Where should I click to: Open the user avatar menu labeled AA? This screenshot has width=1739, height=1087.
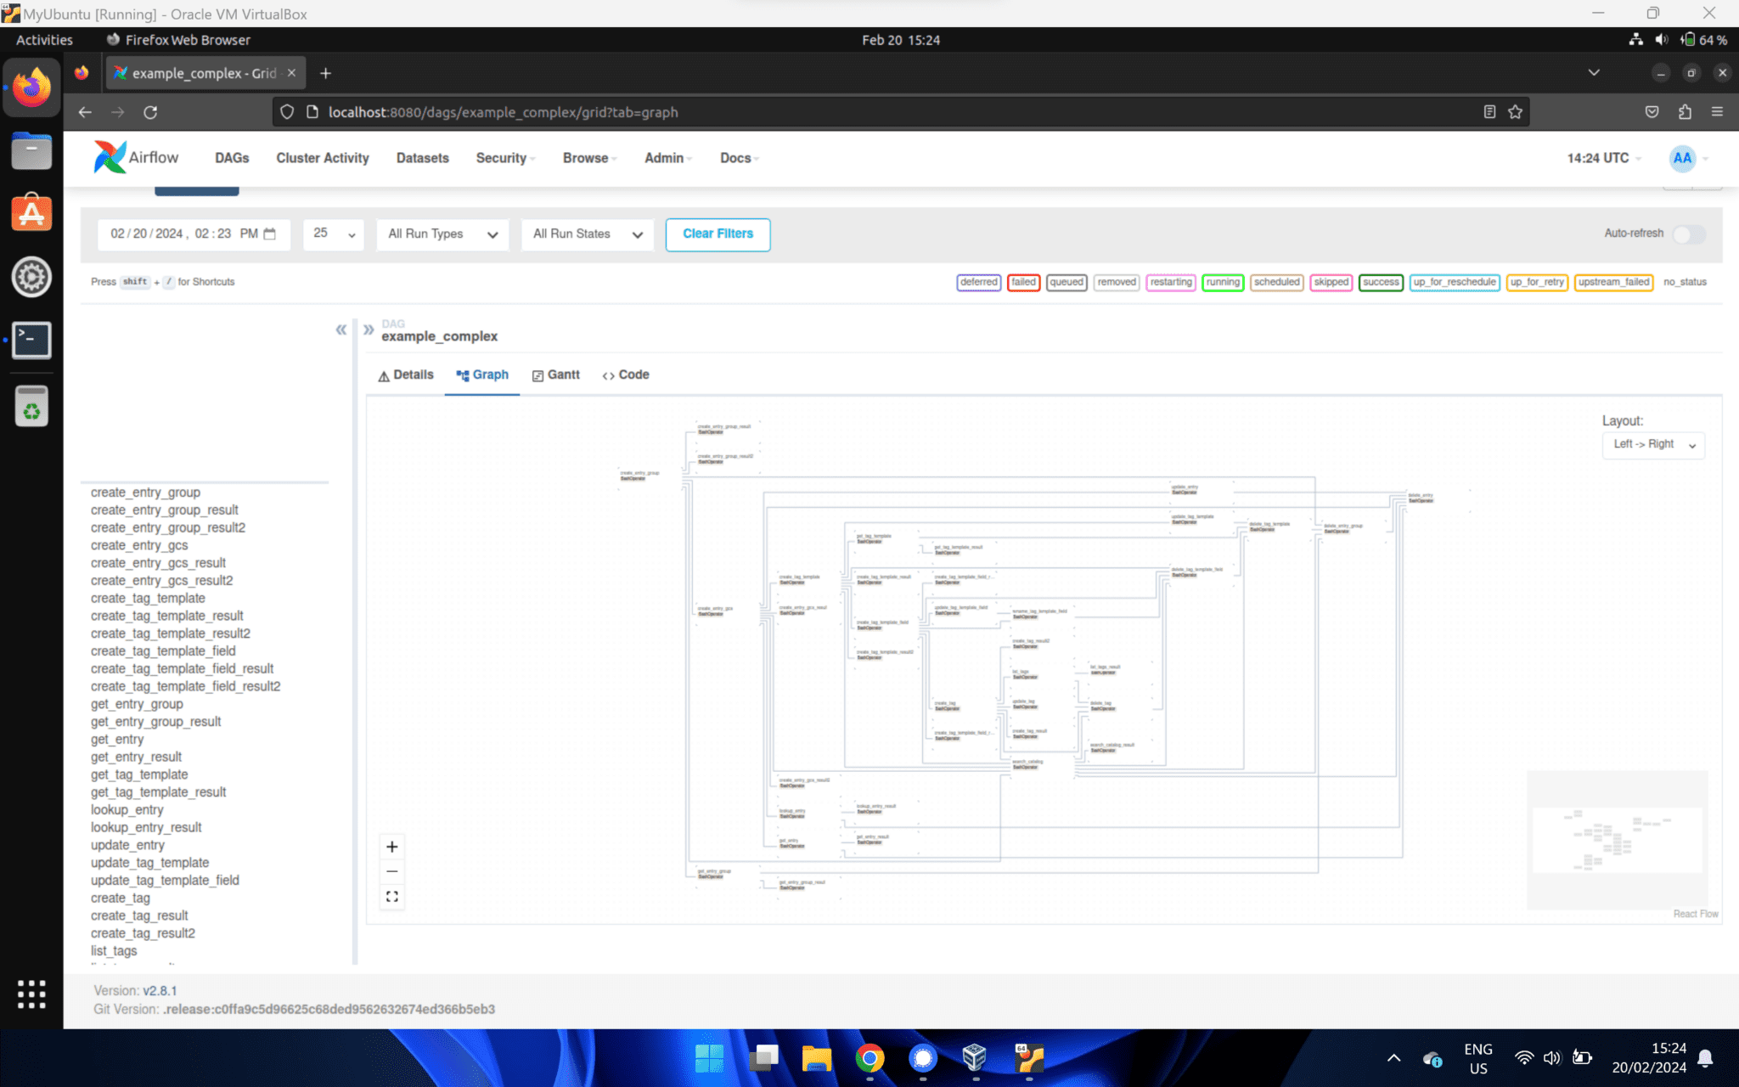point(1683,158)
